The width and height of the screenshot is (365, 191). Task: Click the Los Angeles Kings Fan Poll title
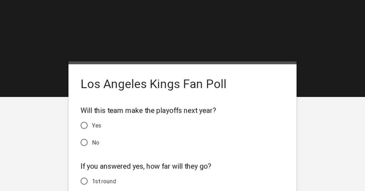[x=153, y=84]
